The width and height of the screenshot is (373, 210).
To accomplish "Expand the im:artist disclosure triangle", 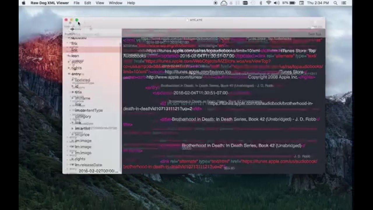I will coord(73,128).
